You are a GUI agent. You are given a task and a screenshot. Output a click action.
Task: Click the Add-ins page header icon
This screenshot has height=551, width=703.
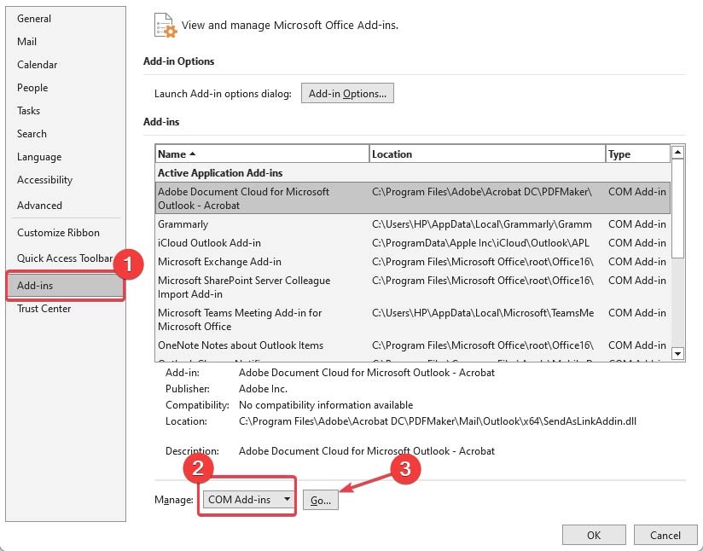[x=165, y=25]
